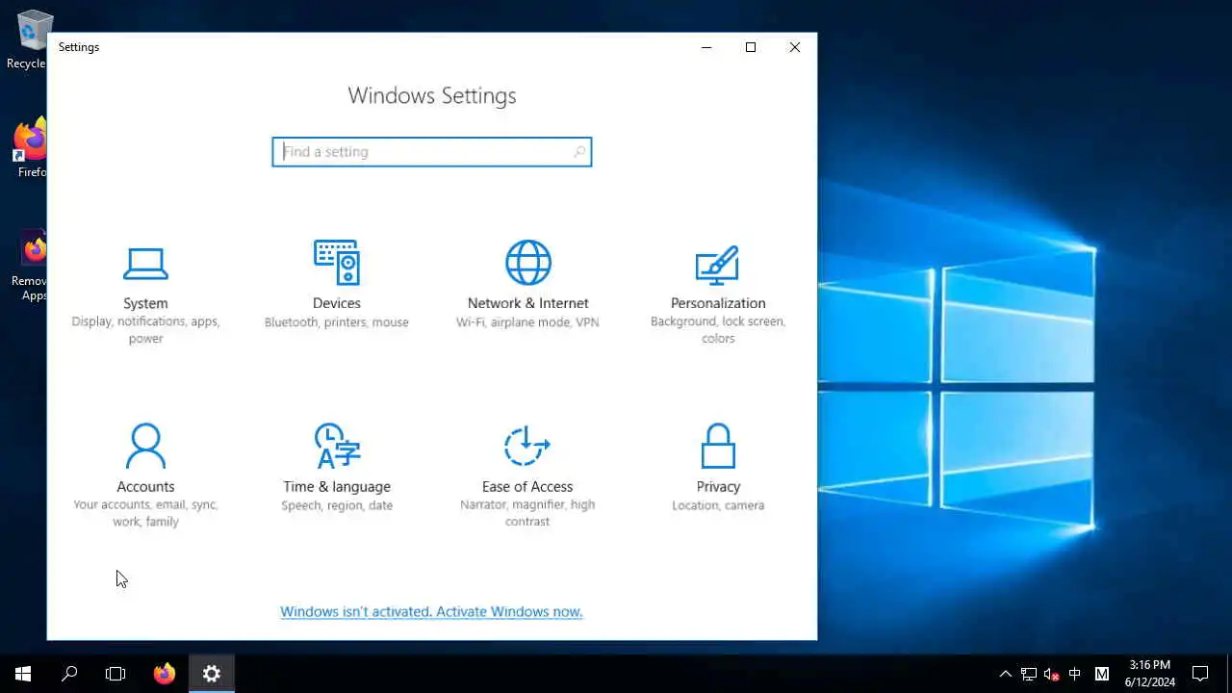This screenshot has height=693, width=1232.
Task: Click 'Speech, region, date' description
Action: [x=337, y=505]
